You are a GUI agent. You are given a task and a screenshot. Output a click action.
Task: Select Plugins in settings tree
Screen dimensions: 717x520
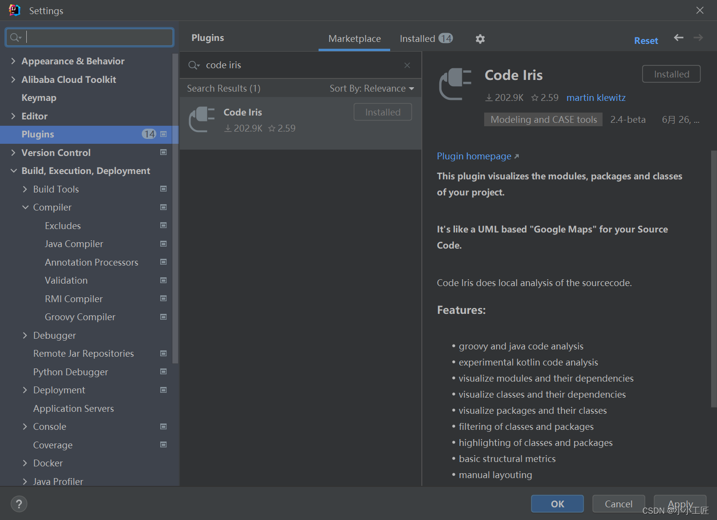coord(89,134)
